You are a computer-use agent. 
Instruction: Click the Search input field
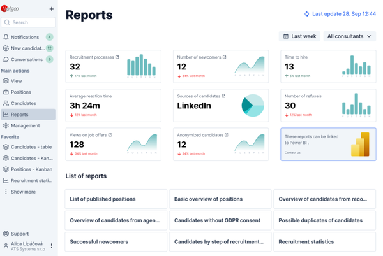point(28,22)
